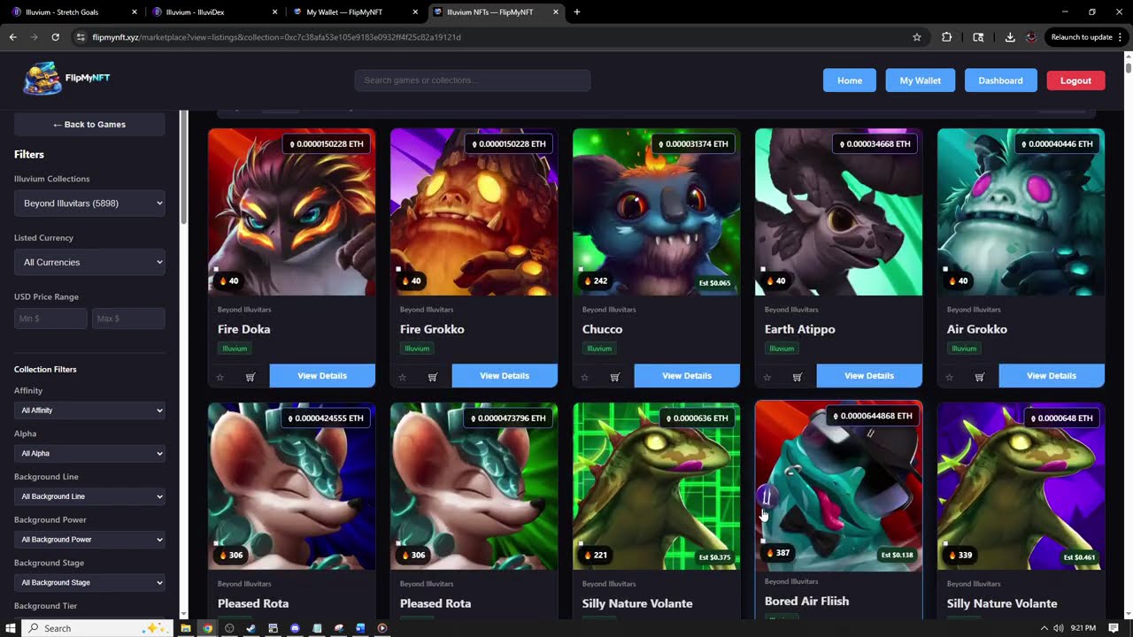Image resolution: width=1133 pixels, height=637 pixels.
Task: Click the Min $ price input
Action: tap(50, 318)
